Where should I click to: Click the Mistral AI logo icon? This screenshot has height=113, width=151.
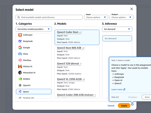tap(20, 66)
